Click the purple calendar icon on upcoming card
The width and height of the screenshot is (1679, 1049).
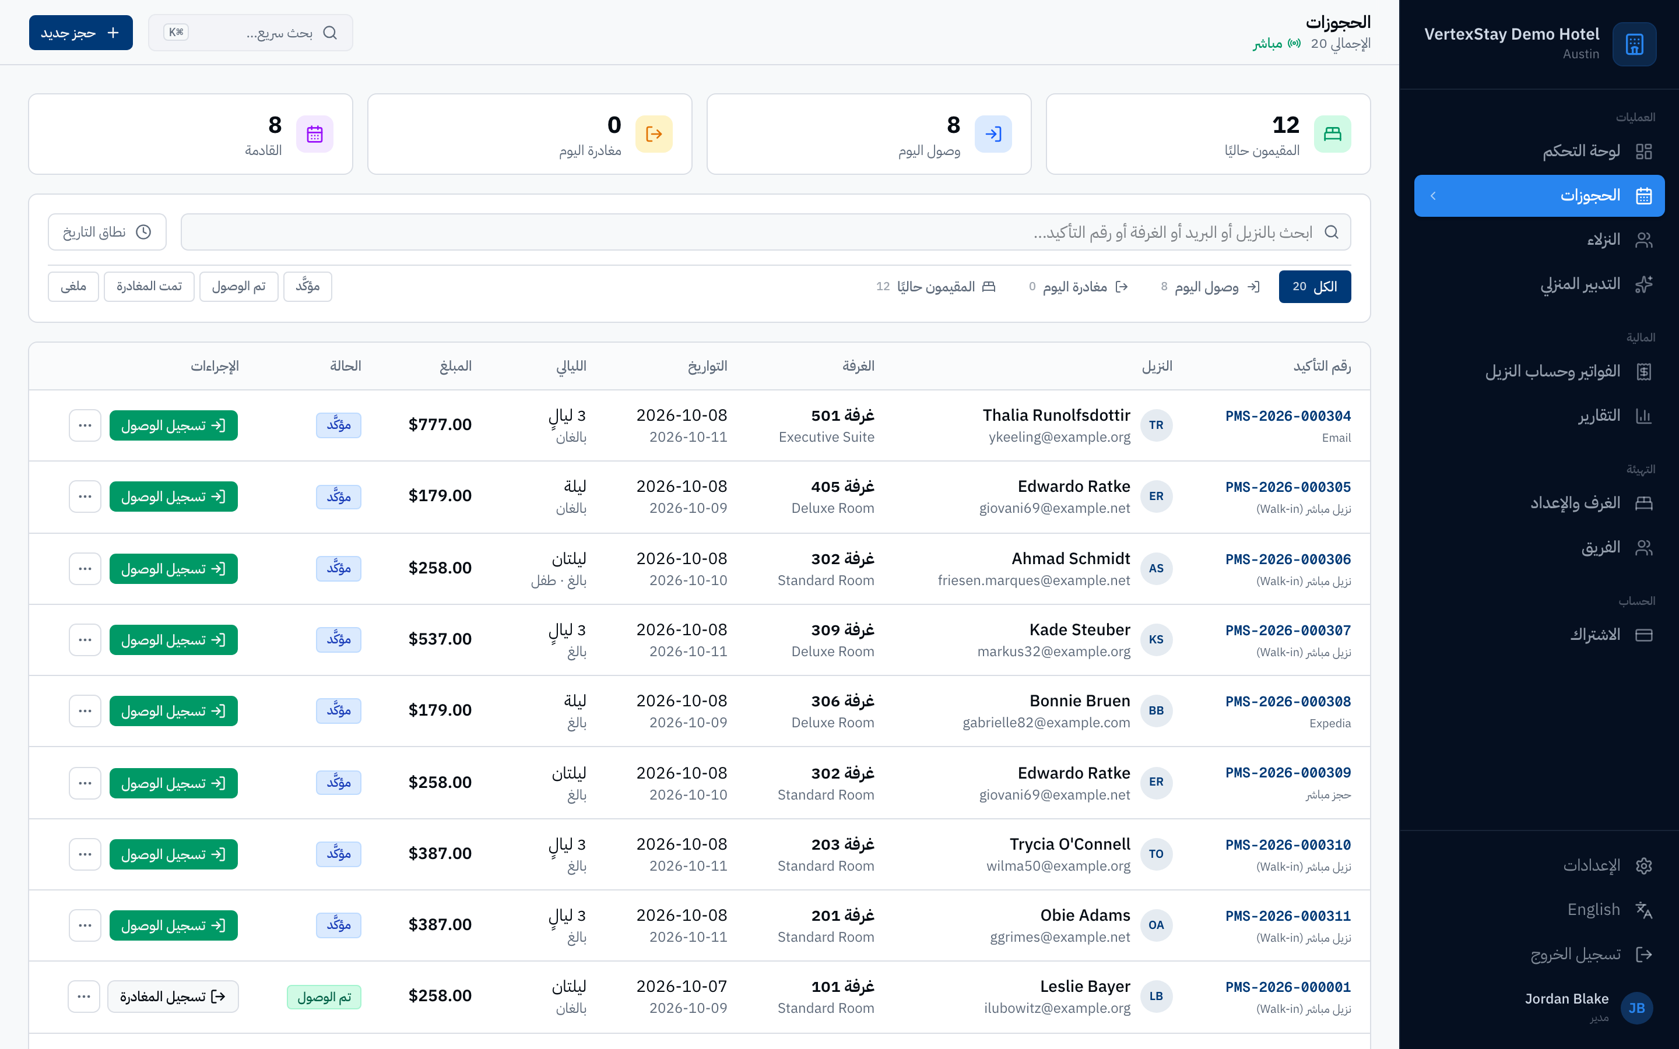point(314,134)
